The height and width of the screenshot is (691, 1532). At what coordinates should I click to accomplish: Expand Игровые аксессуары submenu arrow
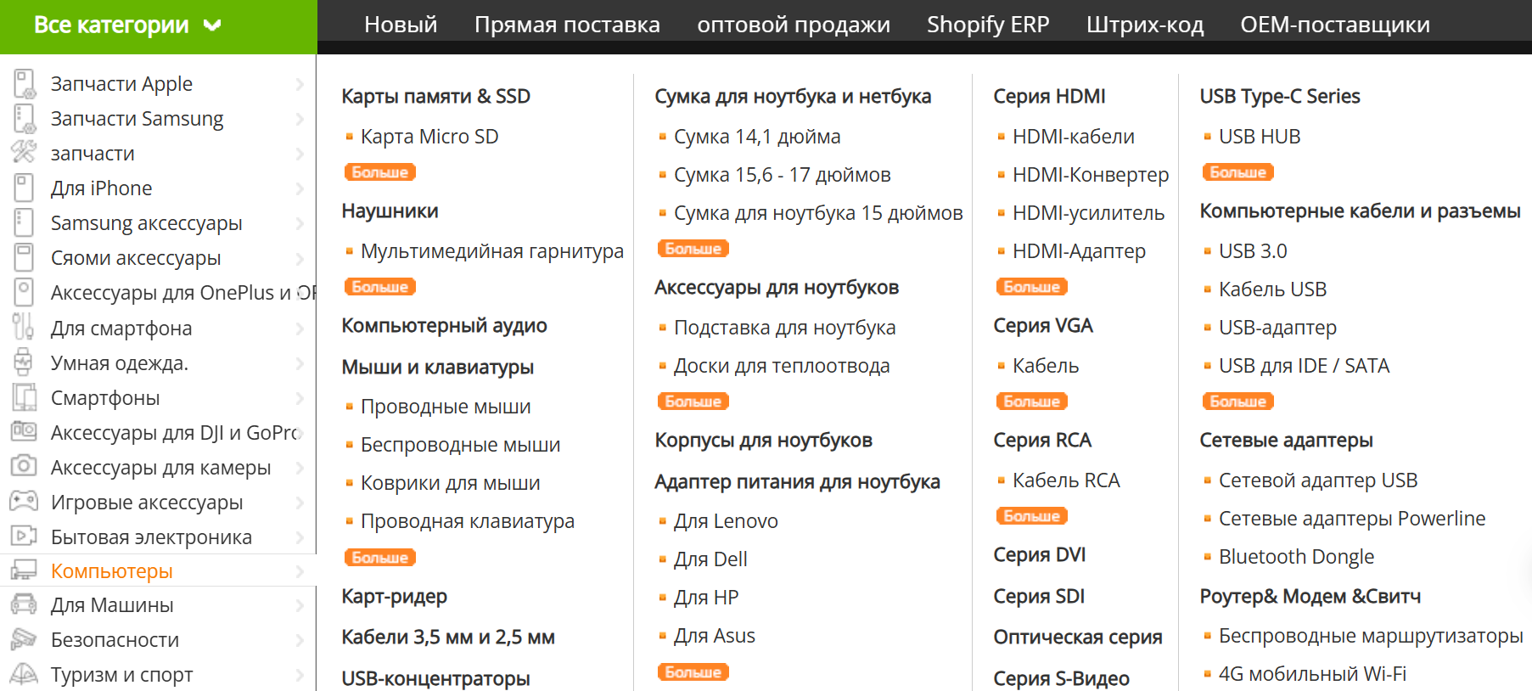(300, 503)
